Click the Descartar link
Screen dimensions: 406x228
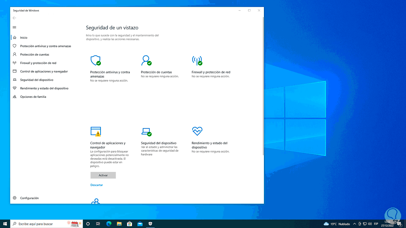96,185
